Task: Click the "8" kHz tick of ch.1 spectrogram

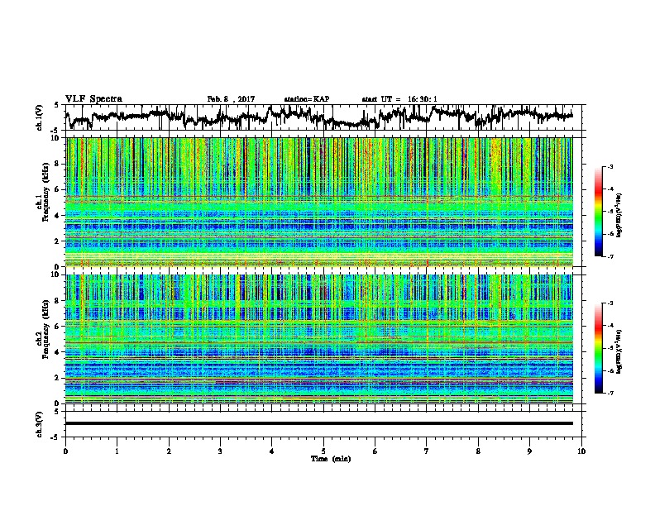Action: (x=58, y=164)
